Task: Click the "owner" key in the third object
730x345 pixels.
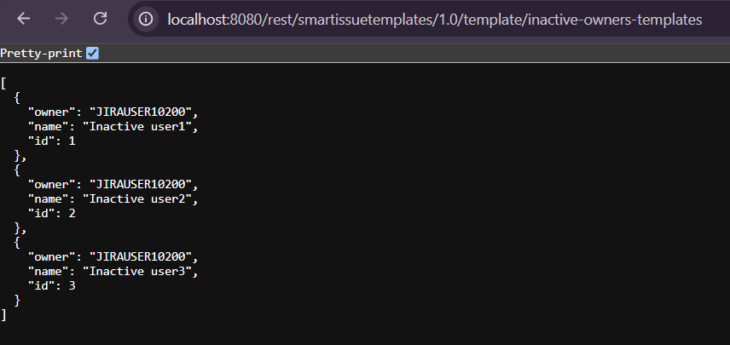Action: 53,256
